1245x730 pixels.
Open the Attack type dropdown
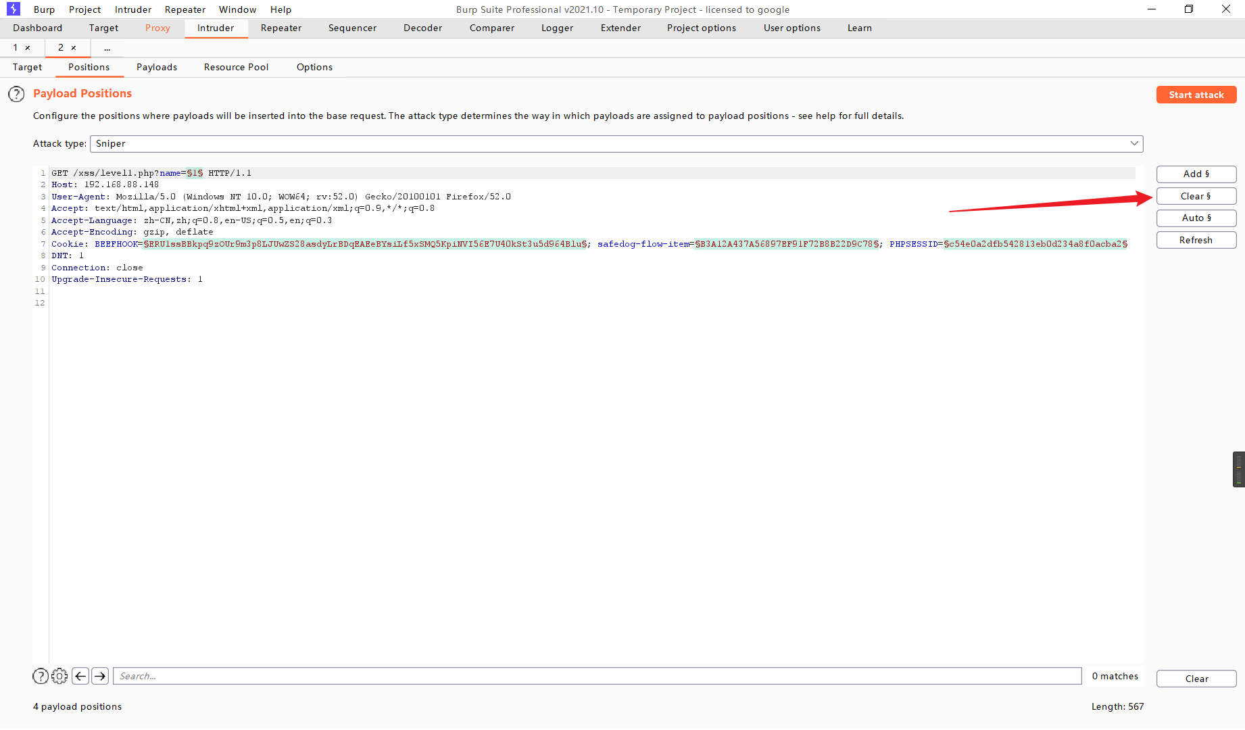(x=1135, y=143)
